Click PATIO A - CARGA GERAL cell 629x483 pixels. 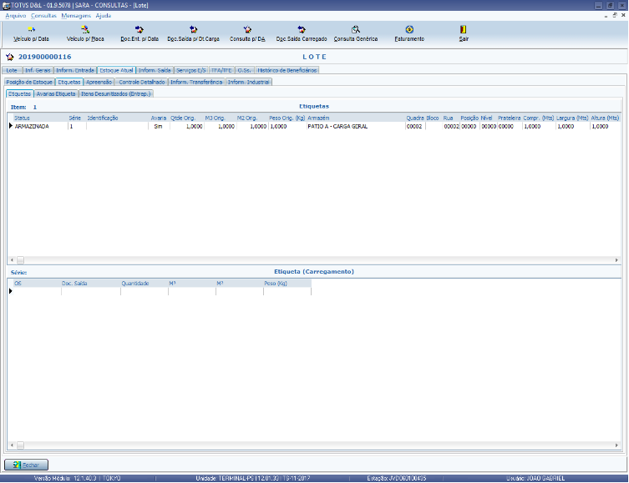tap(355, 126)
